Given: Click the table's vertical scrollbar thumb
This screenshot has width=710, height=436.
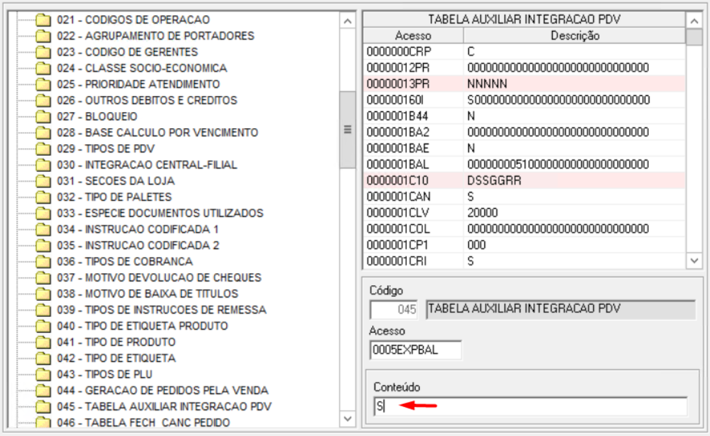Looking at the screenshot, I should [x=694, y=37].
